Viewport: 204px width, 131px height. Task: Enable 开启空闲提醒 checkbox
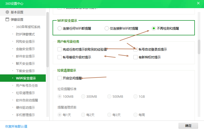(60, 78)
